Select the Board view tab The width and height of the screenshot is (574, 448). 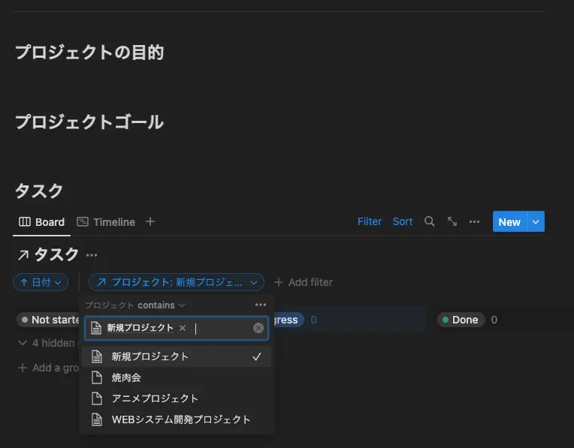[41, 222]
